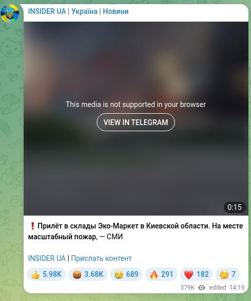This screenshot has height=301, width=251.
Task: Click the eye views icon
Action: tap(202, 288)
